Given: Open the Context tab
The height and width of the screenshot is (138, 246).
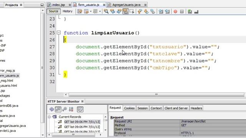Looking at the screenshot, I should (156, 108).
